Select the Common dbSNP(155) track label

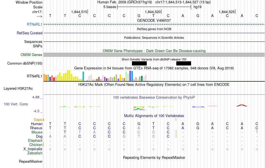25,64
